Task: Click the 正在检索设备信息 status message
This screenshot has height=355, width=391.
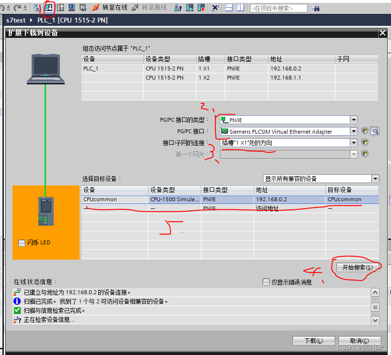Action: 49,320
